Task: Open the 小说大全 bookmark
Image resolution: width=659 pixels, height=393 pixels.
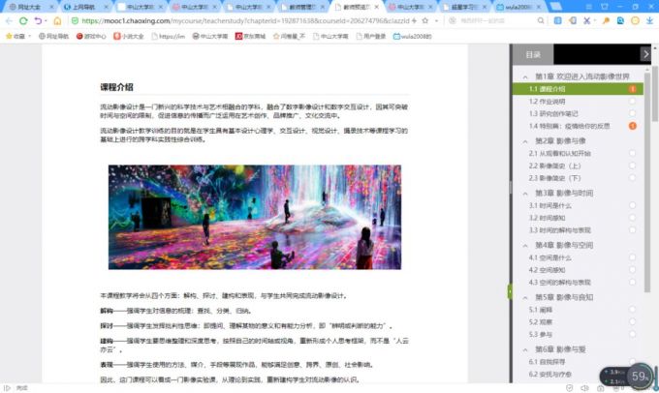Action: click(x=129, y=37)
